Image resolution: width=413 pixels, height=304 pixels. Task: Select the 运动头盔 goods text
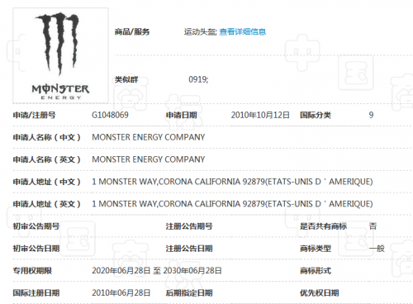[201, 31]
